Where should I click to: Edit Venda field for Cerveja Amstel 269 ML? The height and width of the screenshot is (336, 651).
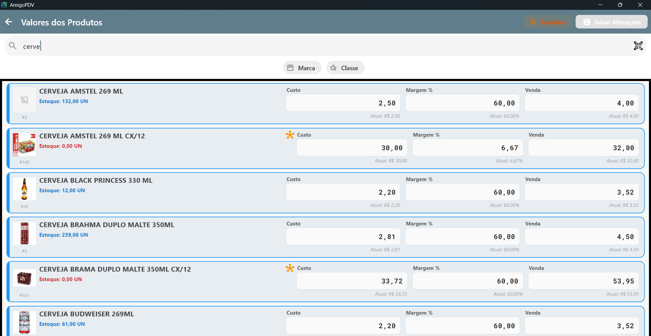582,103
